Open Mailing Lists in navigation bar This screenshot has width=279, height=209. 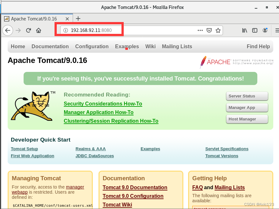[x=177, y=46]
